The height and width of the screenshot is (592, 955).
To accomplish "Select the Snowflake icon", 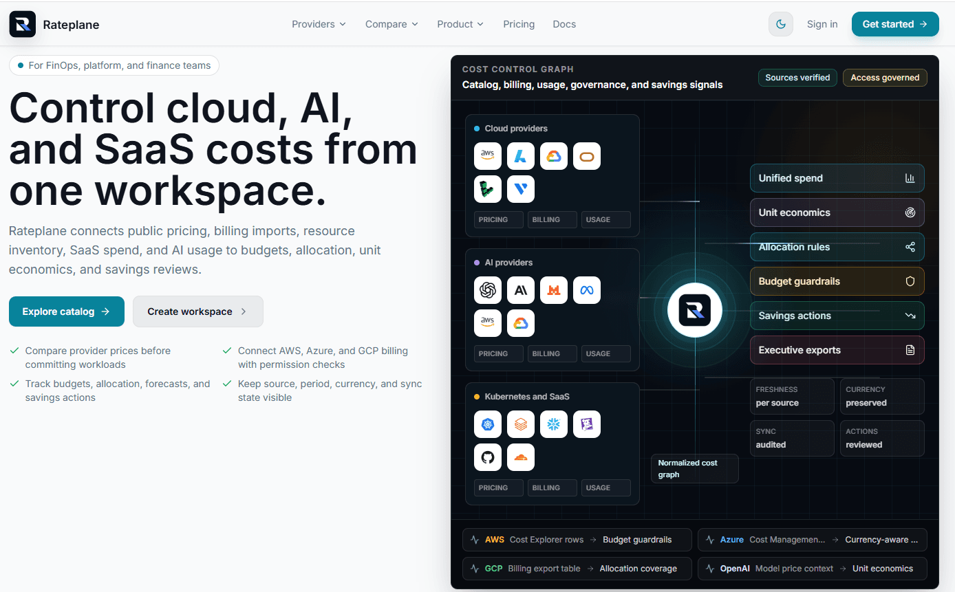I will pyautogui.click(x=554, y=424).
